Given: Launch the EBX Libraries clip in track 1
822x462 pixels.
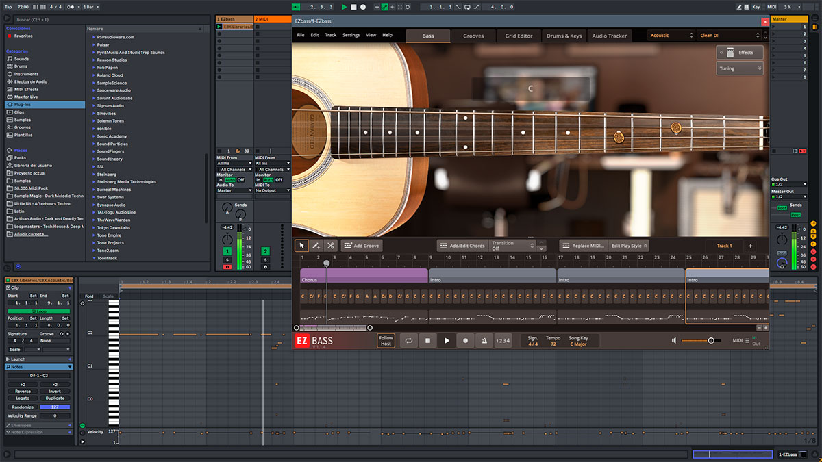Looking at the screenshot, I should [x=219, y=27].
